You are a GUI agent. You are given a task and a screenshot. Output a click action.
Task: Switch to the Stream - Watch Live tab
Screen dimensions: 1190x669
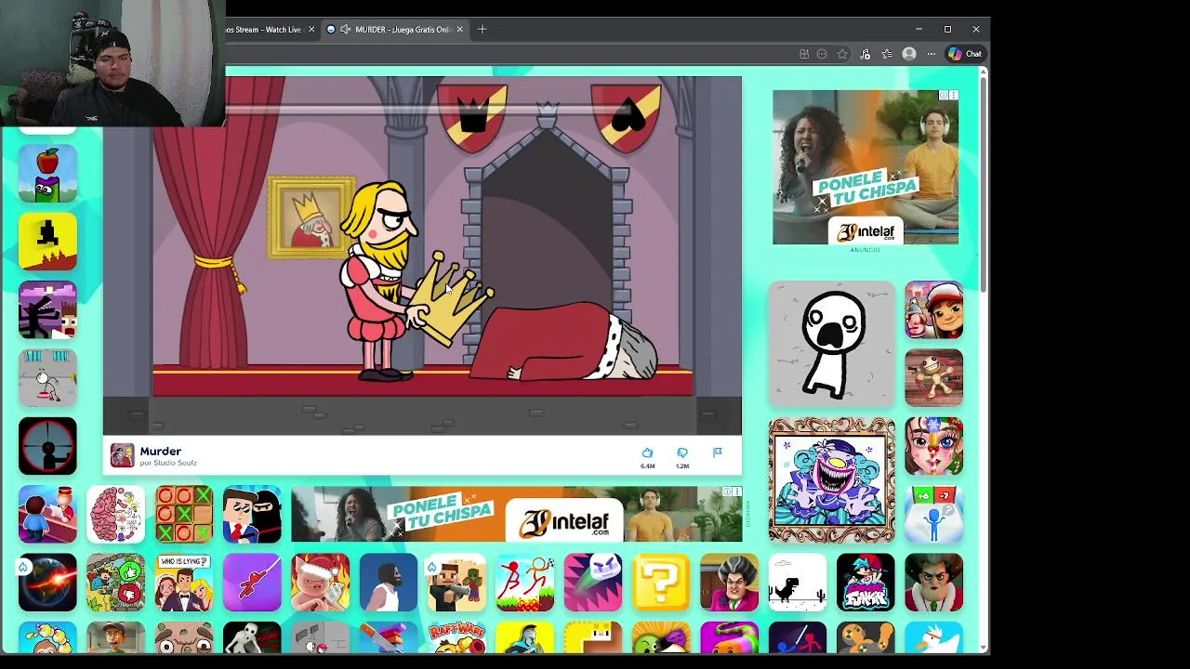click(x=265, y=30)
